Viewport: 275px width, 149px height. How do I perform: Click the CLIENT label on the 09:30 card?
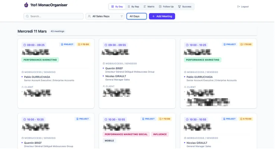click(110, 86)
